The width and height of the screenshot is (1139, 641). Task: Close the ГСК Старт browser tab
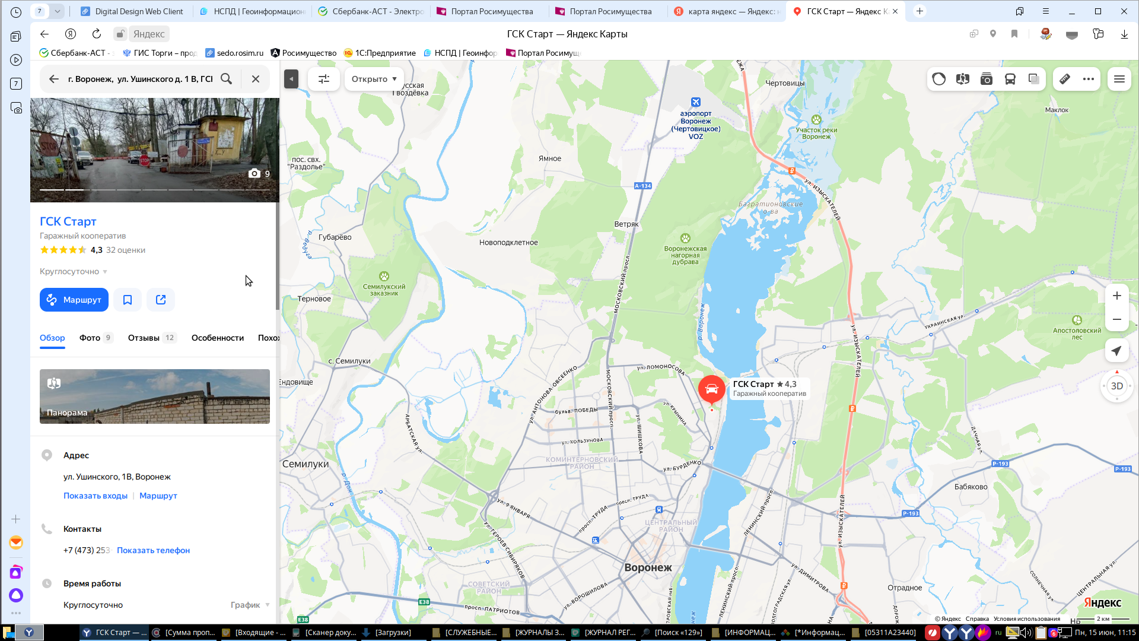[x=895, y=11]
